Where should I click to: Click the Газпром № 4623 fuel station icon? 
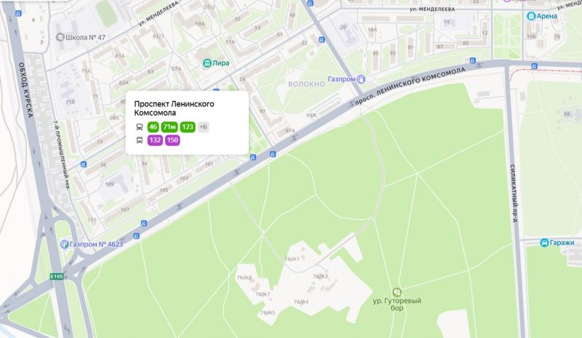(x=65, y=244)
